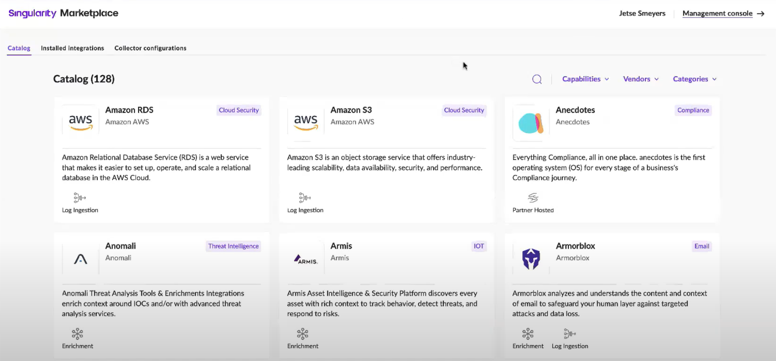Click Log Ingestion icon on Amazon S3 card
This screenshot has height=361, width=776.
(305, 197)
